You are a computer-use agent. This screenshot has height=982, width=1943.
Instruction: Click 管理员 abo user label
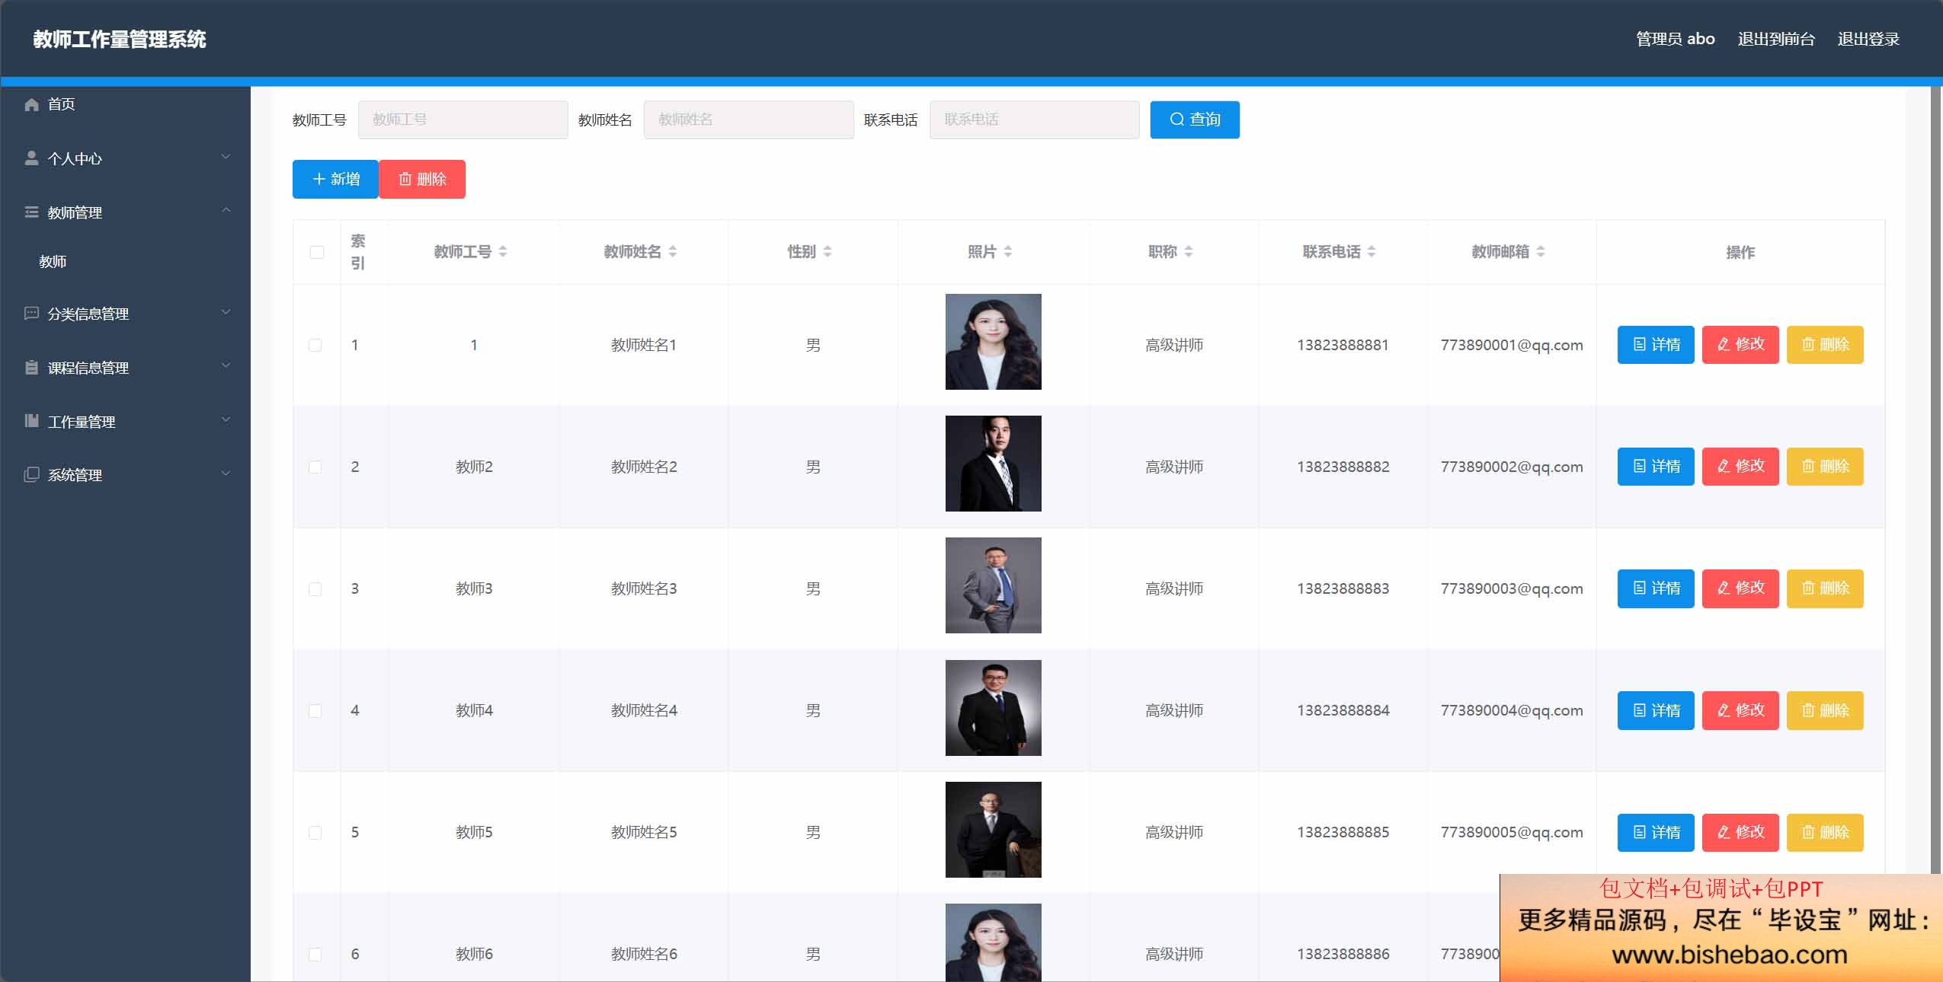[1676, 39]
